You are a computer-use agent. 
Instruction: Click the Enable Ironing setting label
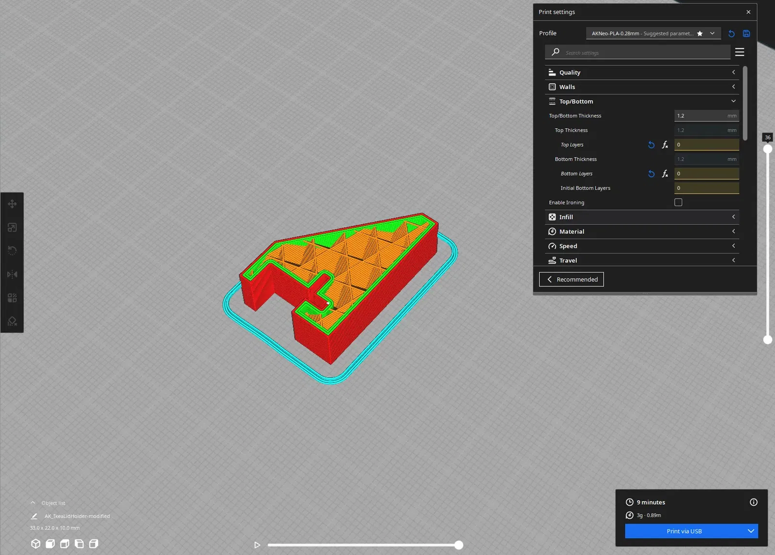[x=567, y=203]
